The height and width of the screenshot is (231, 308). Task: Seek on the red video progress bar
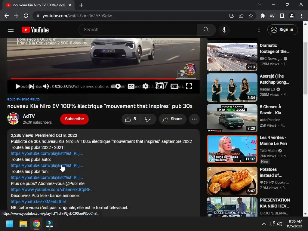pos(103,79)
